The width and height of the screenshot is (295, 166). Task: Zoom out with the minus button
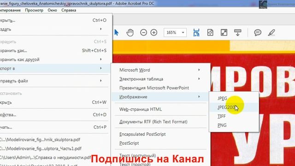(x=143, y=33)
